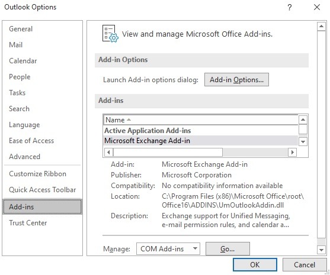Close the Outlook Options window
330x275 pixels.
317,7
